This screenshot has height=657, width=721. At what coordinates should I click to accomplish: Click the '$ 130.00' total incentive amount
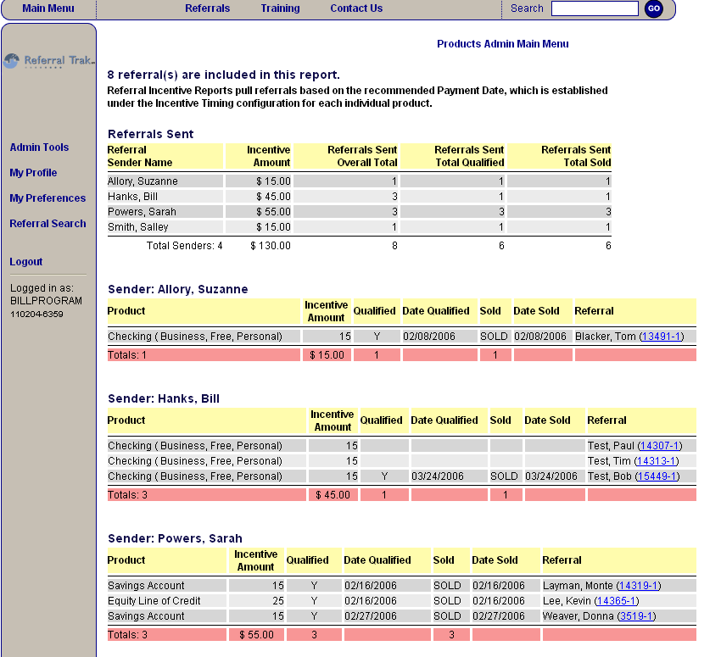pos(271,246)
